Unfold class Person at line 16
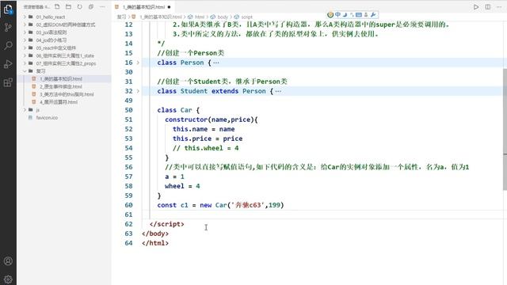This screenshot has width=507, height=285. coord(138,63)
